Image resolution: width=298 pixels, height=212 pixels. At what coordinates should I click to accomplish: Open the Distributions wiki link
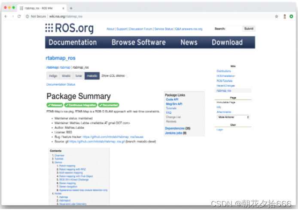click(x=224, y=71)
